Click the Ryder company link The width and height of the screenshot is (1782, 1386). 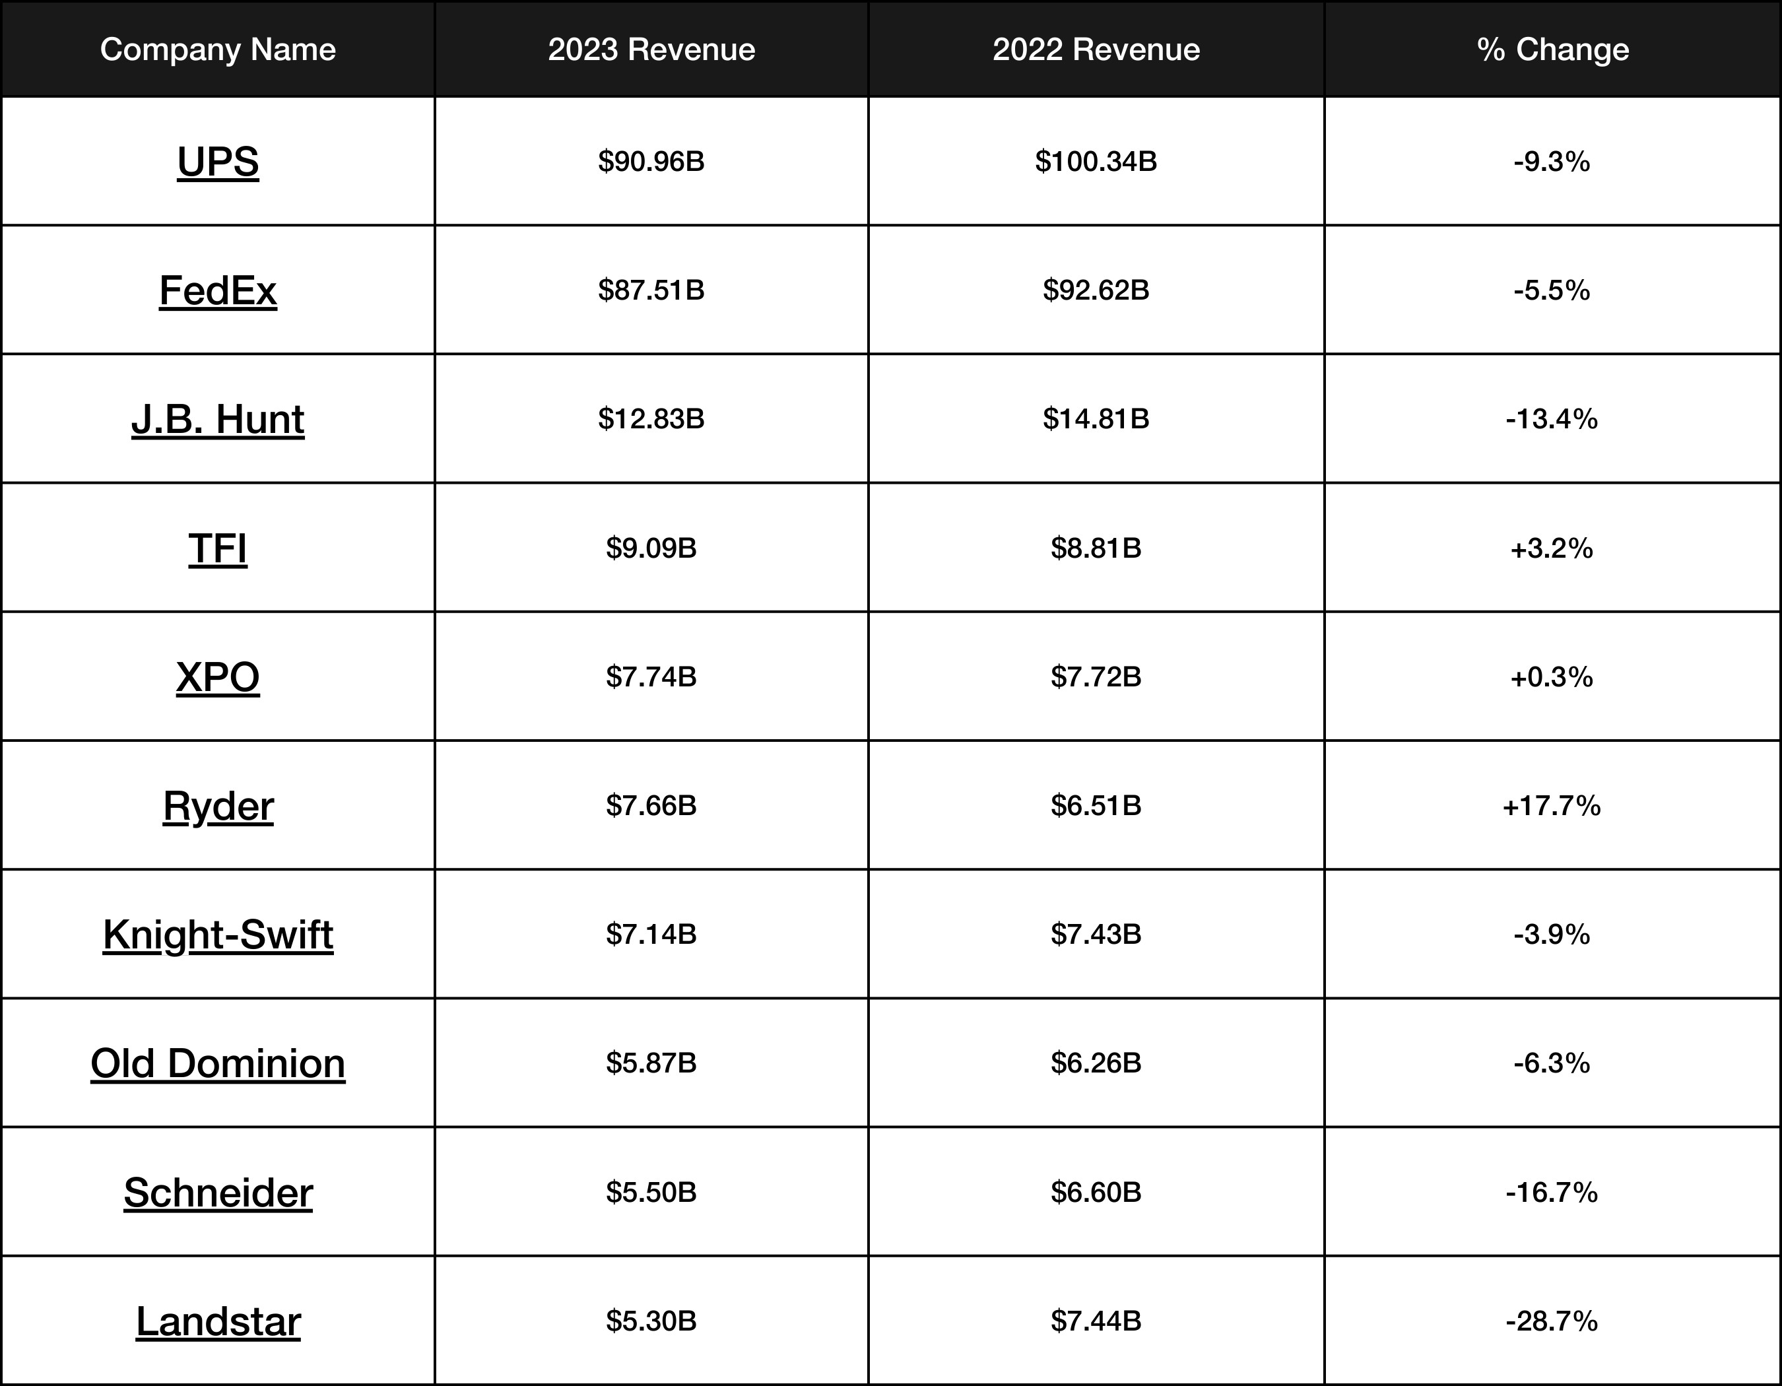pos(218,806)
